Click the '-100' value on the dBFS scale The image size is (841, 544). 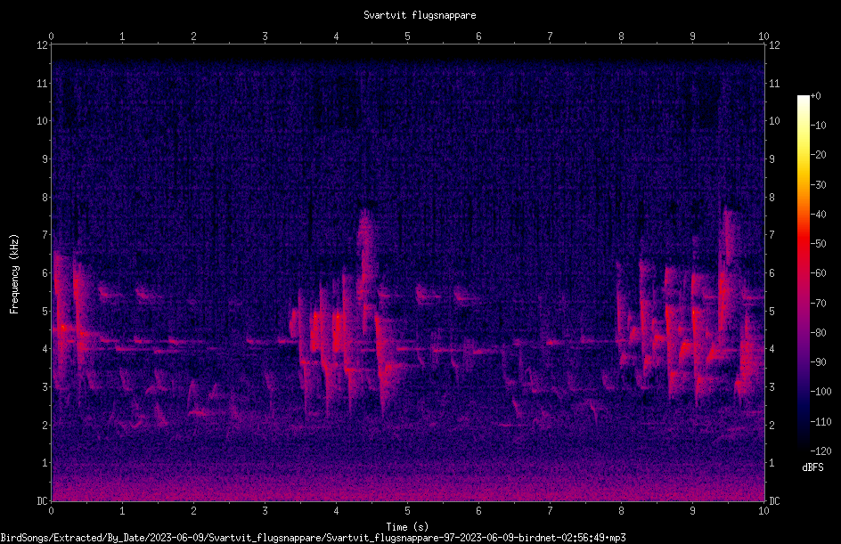point(821,392)
